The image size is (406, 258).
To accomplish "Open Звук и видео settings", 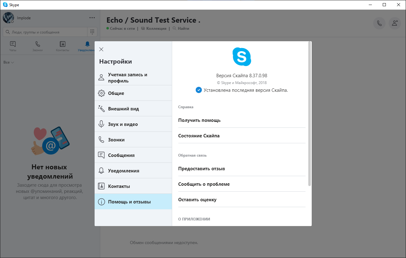I will [133, 124].
